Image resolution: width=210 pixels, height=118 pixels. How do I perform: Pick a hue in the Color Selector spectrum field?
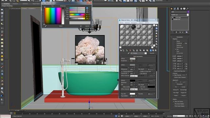tap(53, 16)
